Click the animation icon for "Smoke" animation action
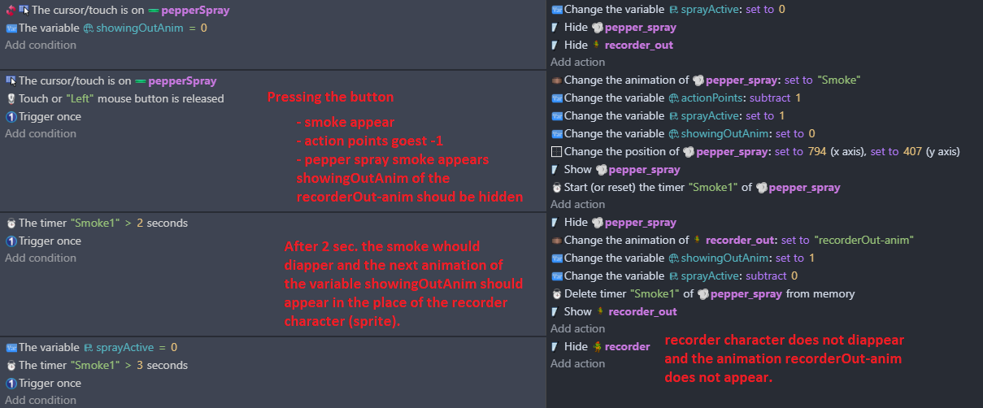Viewport: 983px width, 408px height. coord(556,80)
